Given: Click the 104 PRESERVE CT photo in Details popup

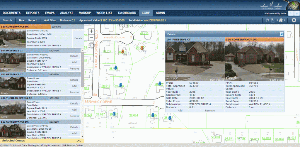Looking at the screenshot, I should (x=195, y=61).
